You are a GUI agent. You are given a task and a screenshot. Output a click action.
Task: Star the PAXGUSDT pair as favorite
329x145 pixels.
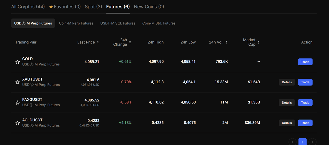tap(17, 103)
